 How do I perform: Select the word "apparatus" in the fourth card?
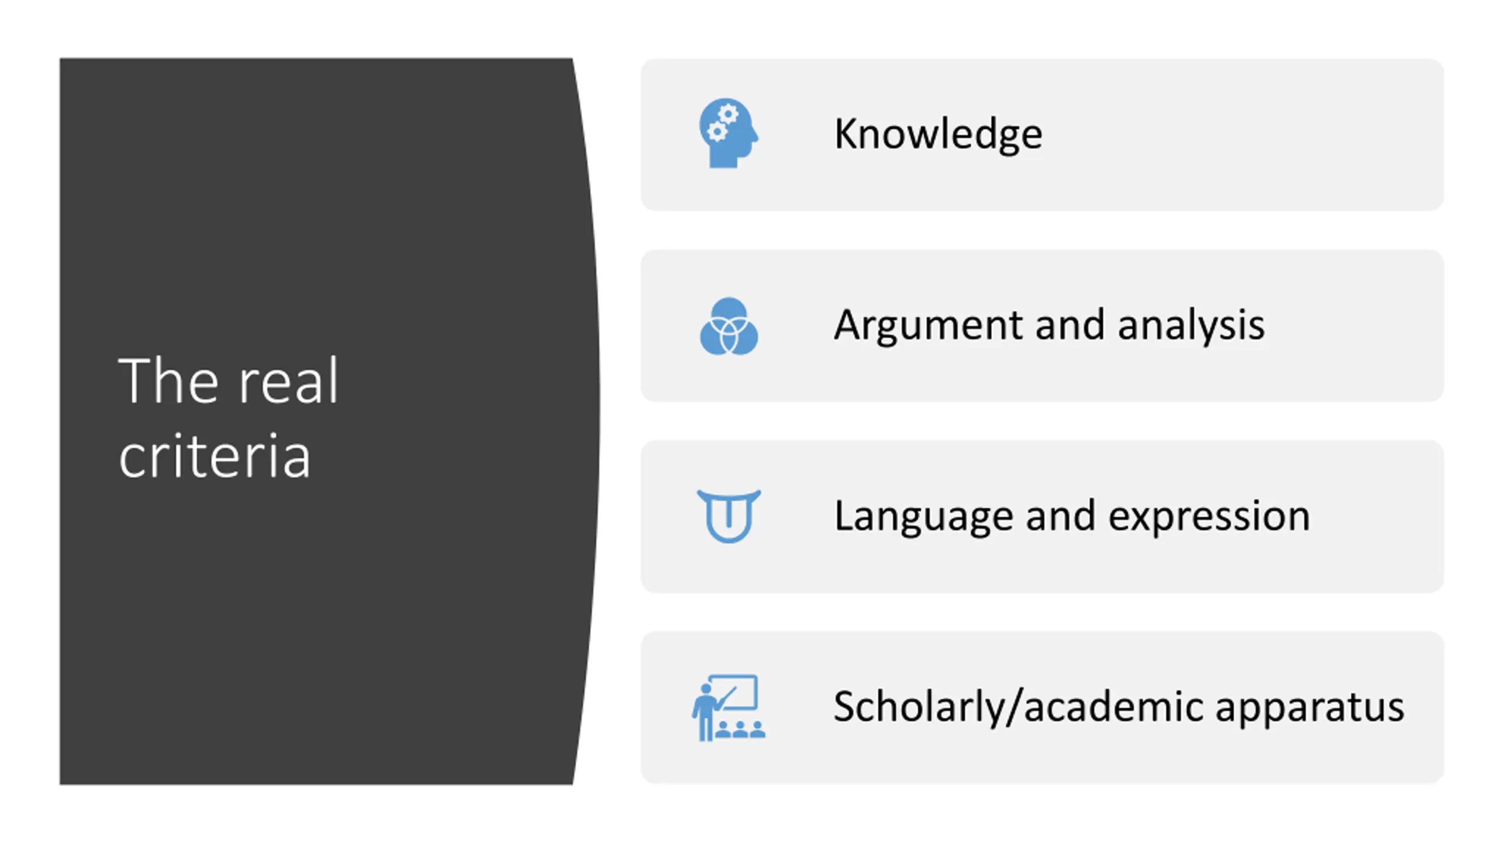[1310, 708]
